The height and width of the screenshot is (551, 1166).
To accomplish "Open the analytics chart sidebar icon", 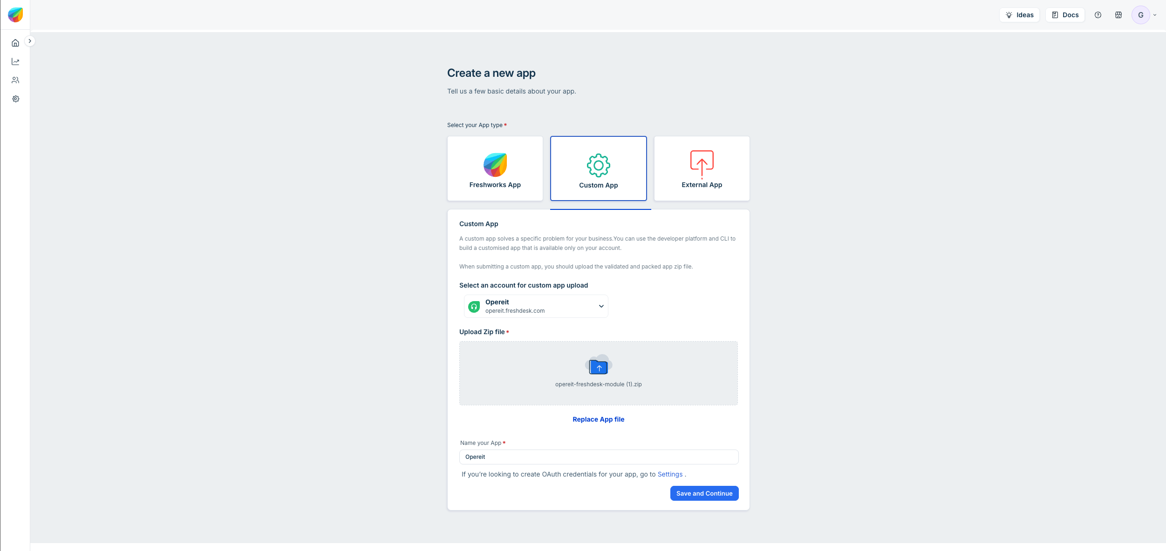I will pos(15,61).
